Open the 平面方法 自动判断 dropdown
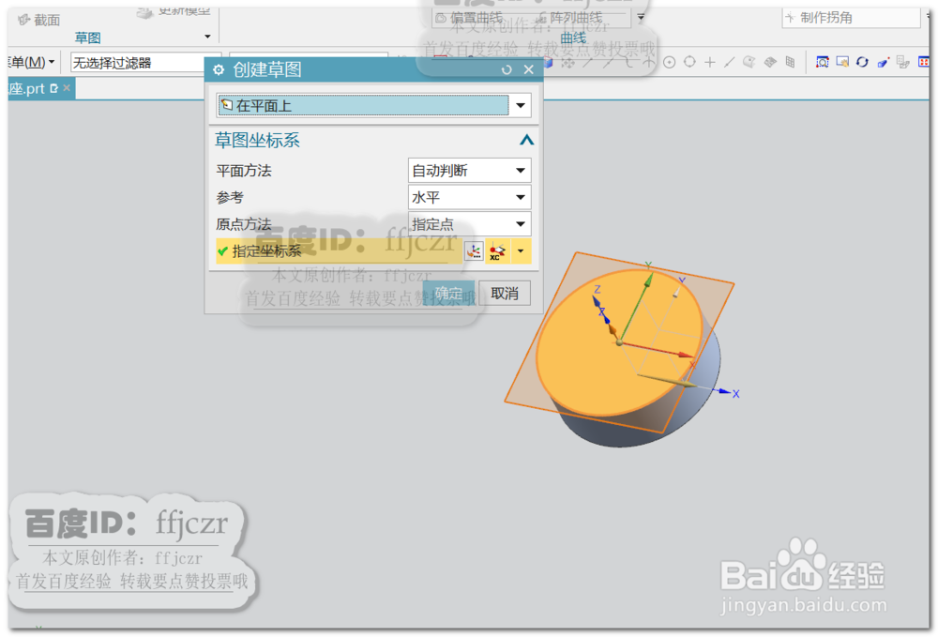The image size is (938, 637). 521,170
